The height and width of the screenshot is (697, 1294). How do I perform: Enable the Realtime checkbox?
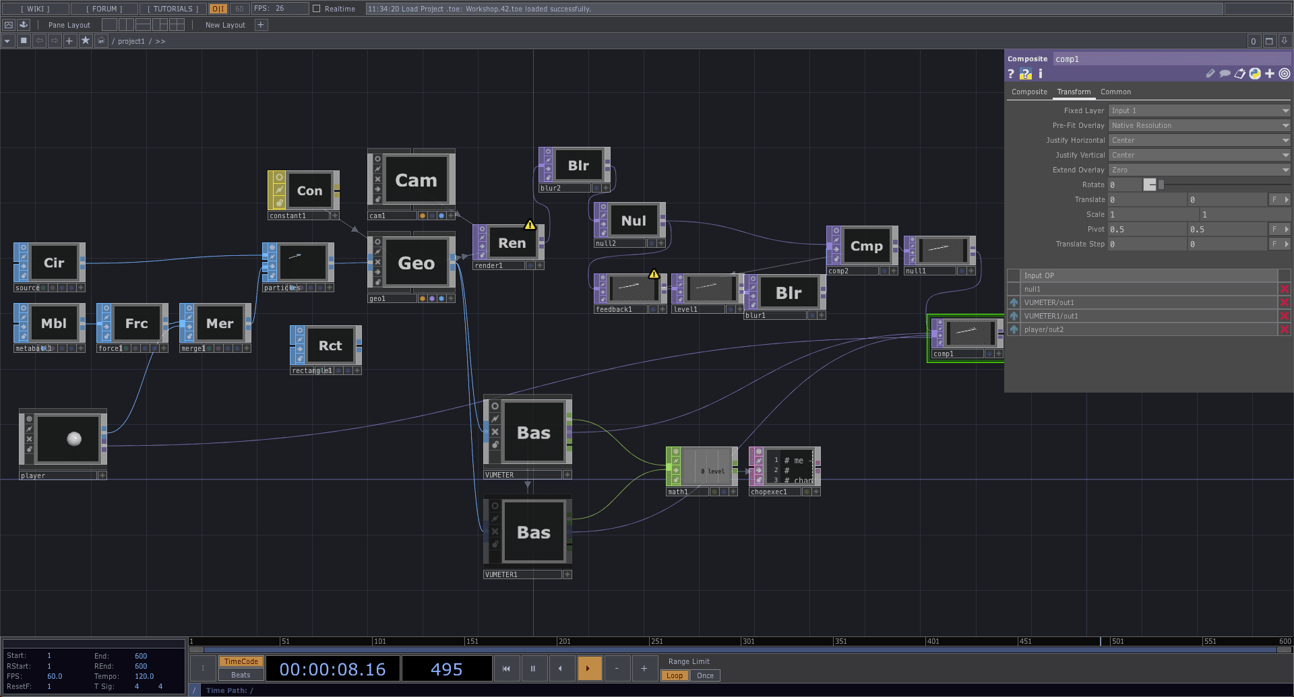pyautogui.click(x=317, y=9)
